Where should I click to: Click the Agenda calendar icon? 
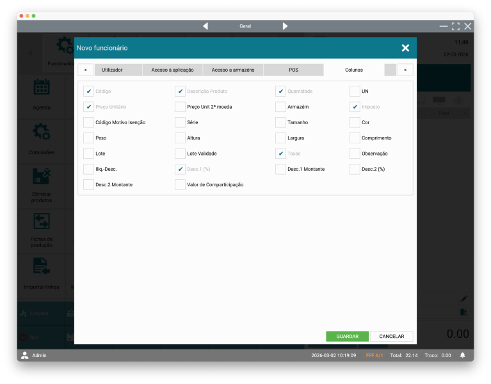pos(42,88)
